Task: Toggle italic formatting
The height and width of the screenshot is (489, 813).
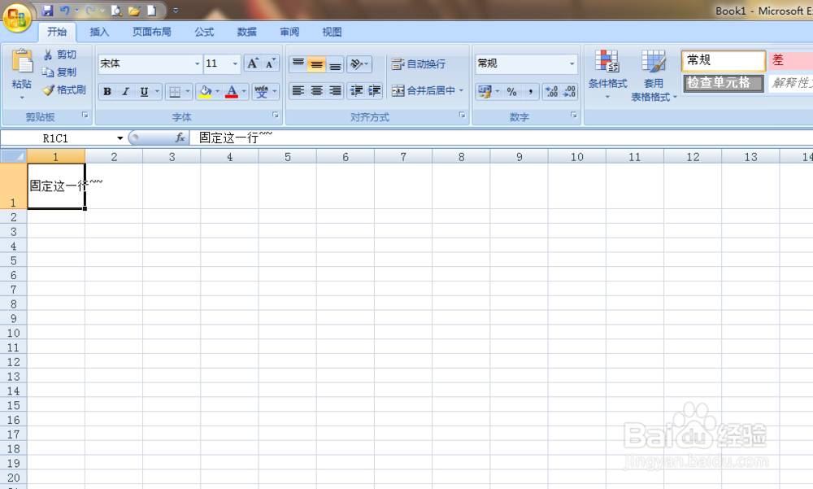Action: click(125, 92)
